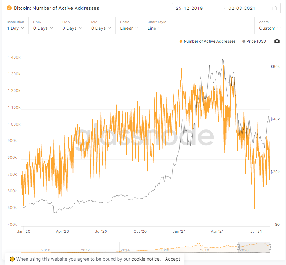
Task: Click the camera screenshot icon
Action: (x=277, y=41)
